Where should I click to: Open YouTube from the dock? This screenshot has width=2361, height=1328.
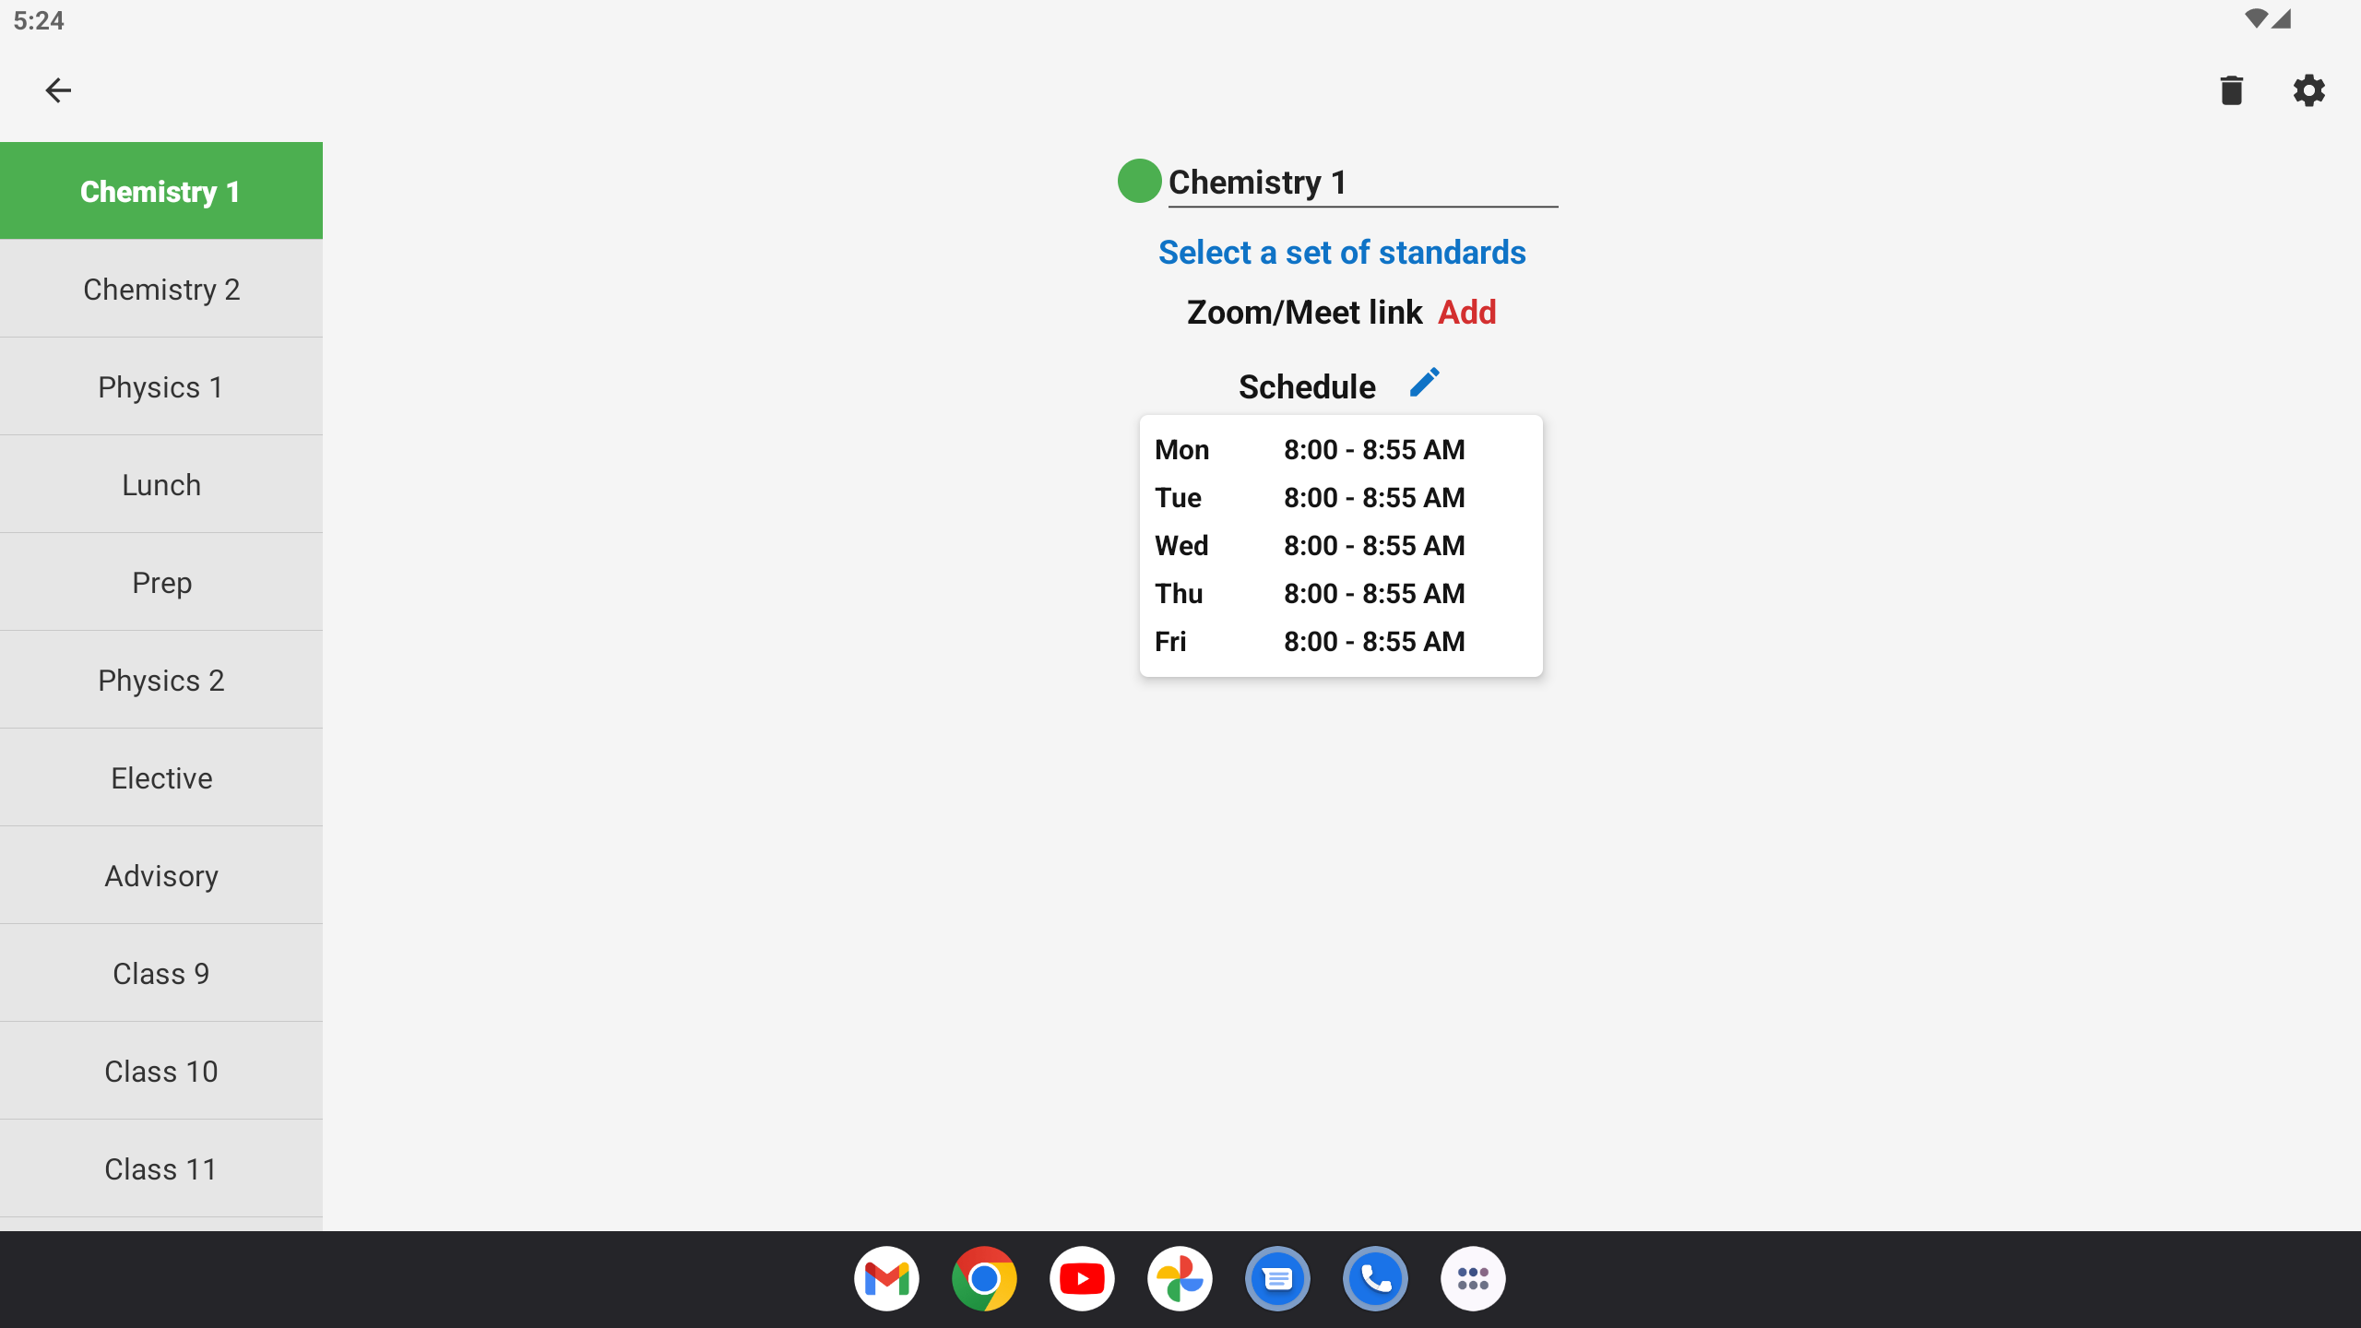tap(1082, 1279)
